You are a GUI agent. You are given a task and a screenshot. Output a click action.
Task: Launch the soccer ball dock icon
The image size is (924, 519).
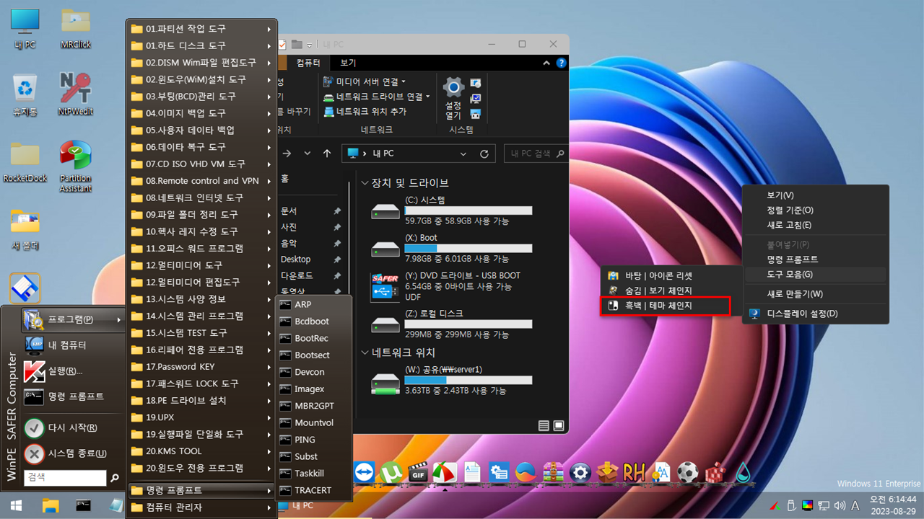pyautogui.click(x=688, y=472)
